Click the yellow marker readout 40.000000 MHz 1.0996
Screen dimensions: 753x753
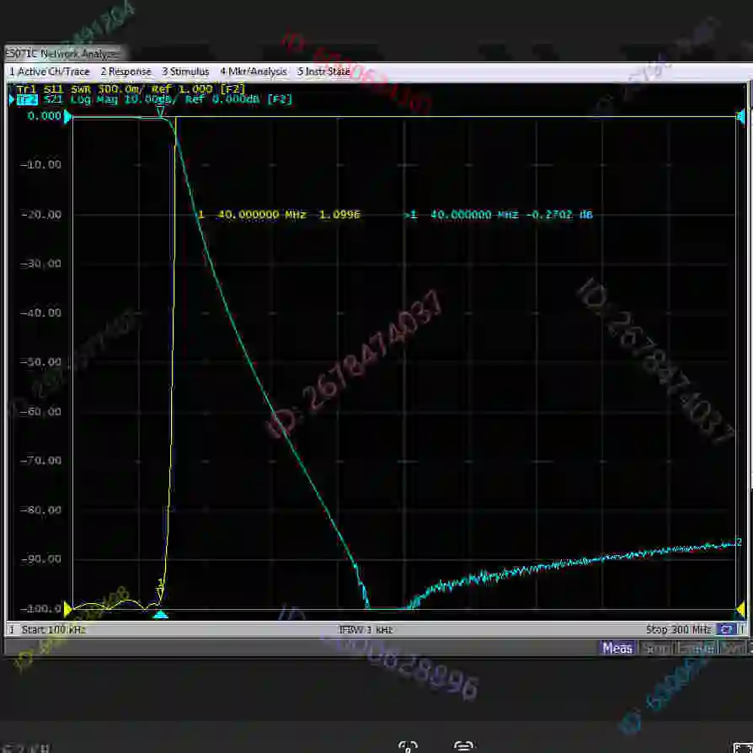click(279, 215)
